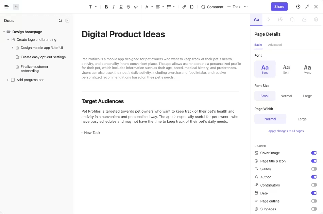Expand Design mobile app 'Lite' UI
This screenshot has height=214, width=323.
(13, 48)
